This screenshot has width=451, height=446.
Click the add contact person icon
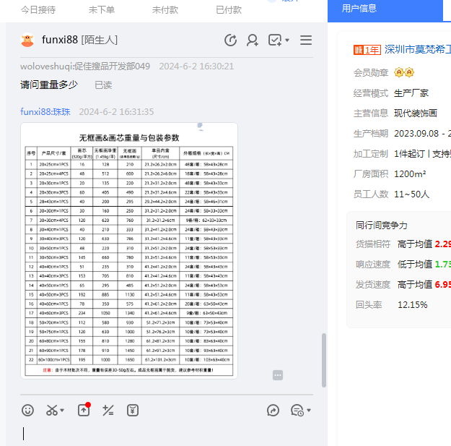[x=253, y=40]
